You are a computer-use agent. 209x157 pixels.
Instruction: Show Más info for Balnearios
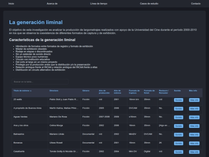pyautogui.click(x=194, y=135)
